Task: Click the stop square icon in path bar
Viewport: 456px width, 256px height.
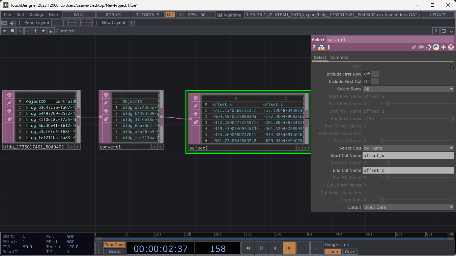Action: 12,31
